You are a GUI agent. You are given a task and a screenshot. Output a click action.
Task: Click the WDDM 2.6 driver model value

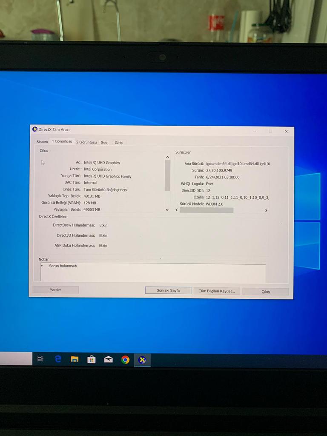coord(215,204)
